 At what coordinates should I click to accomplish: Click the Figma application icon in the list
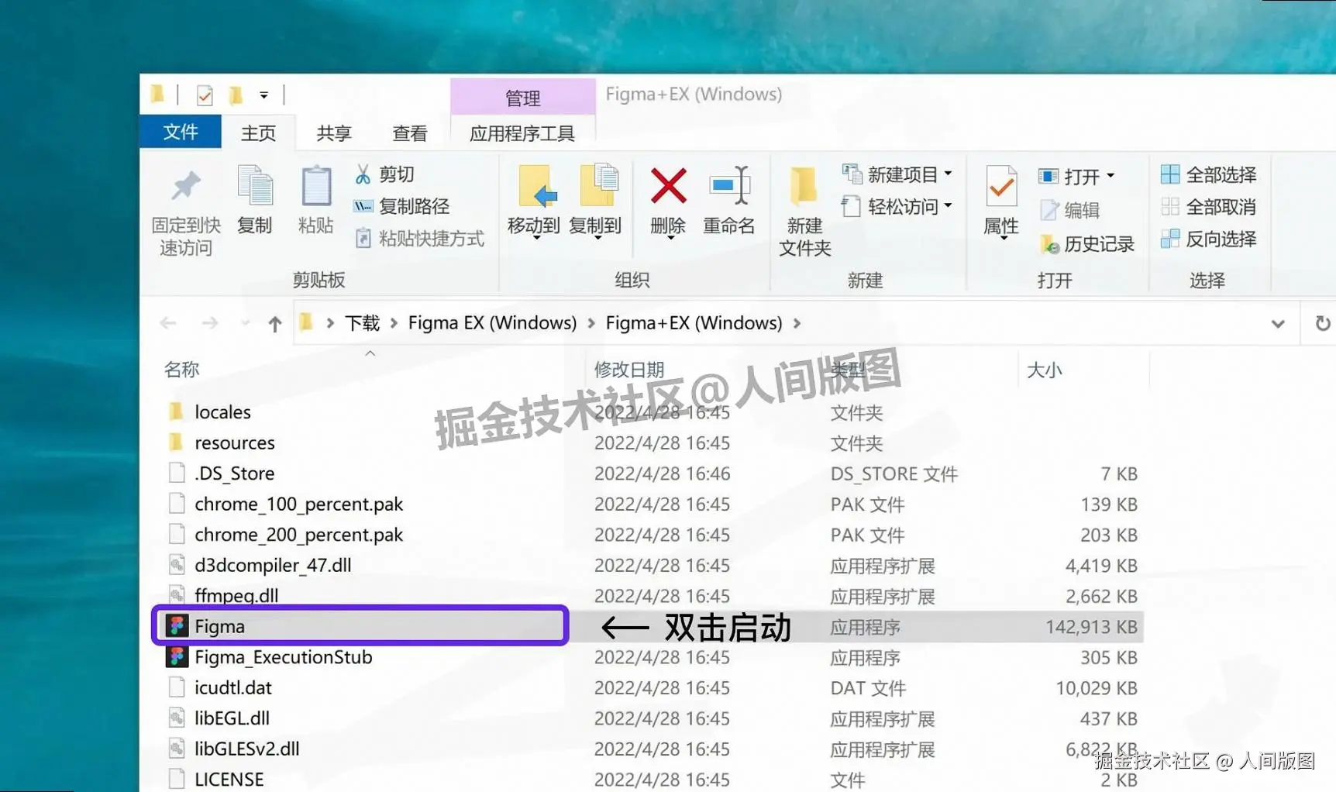point(177,625)
